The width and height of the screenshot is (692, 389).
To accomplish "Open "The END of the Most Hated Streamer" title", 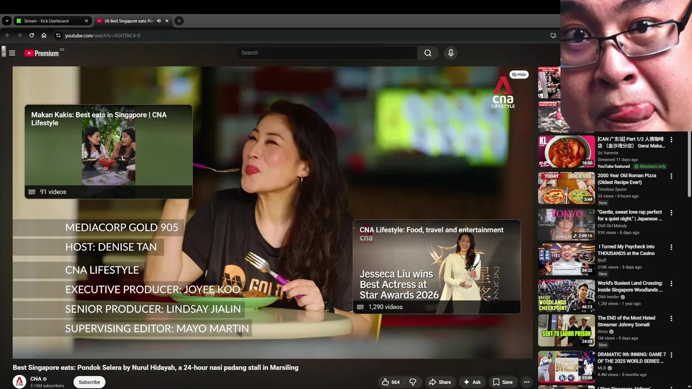I will (x=626, y=321).
